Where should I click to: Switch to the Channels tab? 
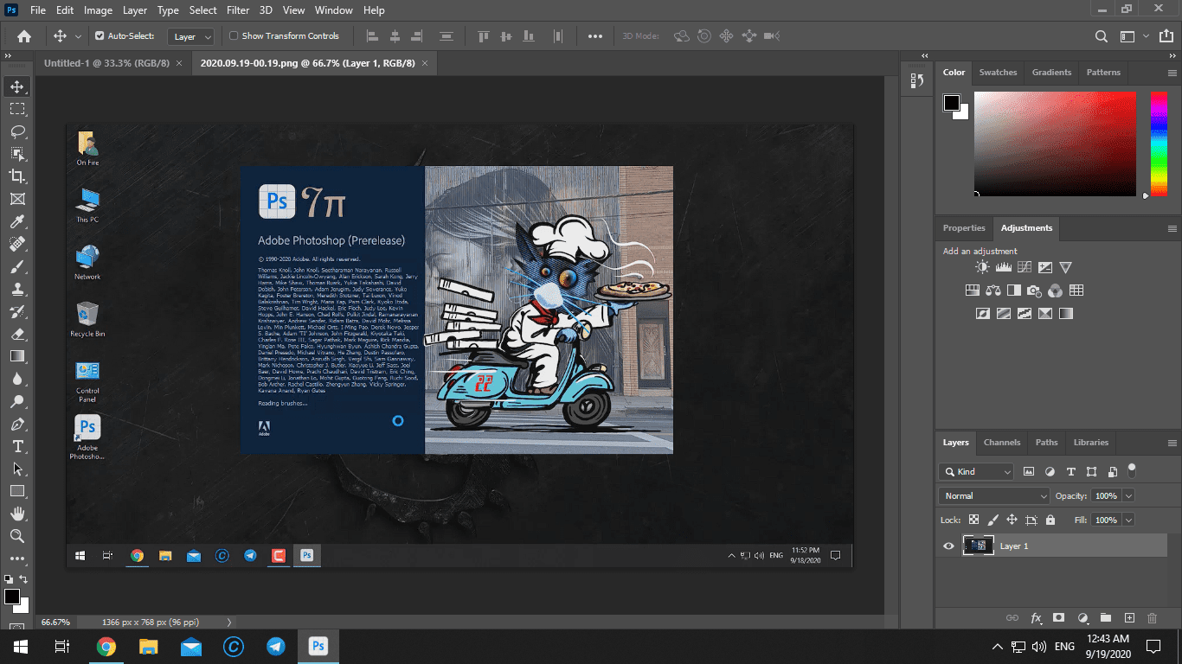[x=1002, y=443]
